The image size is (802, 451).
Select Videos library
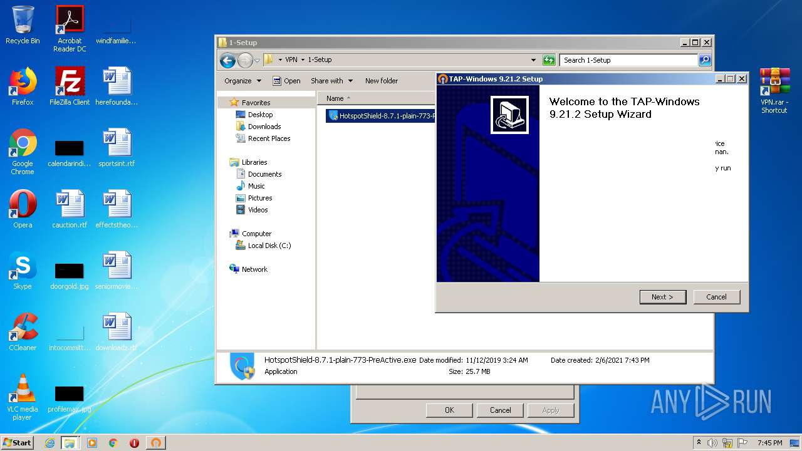258,210
